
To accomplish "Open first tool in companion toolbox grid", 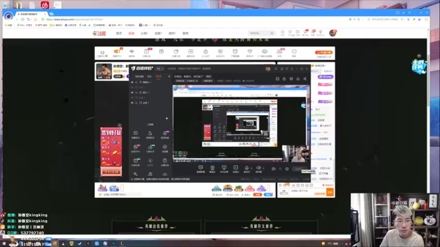I will point(135,133).
